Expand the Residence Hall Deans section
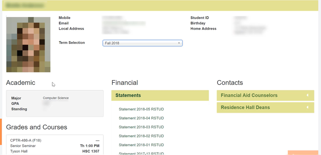Screen dimensions: 321x155 [245, 107]
